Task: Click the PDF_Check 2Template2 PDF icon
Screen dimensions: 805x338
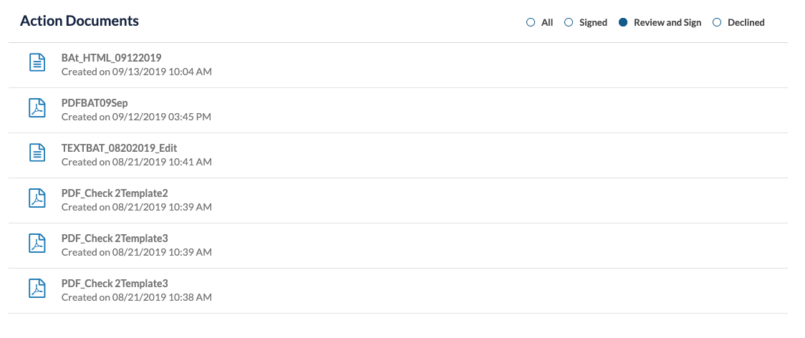Action: (37, 198)
